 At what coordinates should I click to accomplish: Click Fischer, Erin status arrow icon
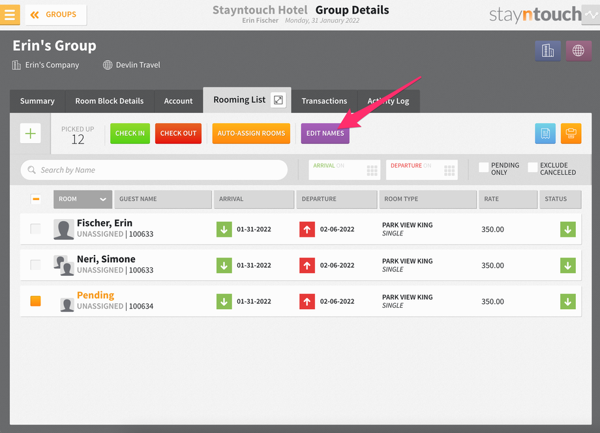pyautogui.click(x=568, y=230)
